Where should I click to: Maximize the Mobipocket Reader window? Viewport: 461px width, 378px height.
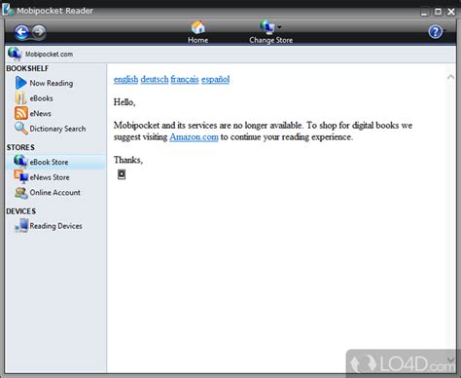[x=438, y=12]
